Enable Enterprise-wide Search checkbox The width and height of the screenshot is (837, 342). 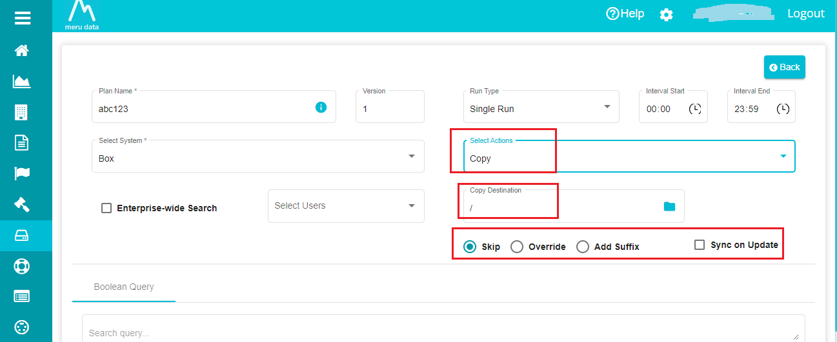(107, 208)
